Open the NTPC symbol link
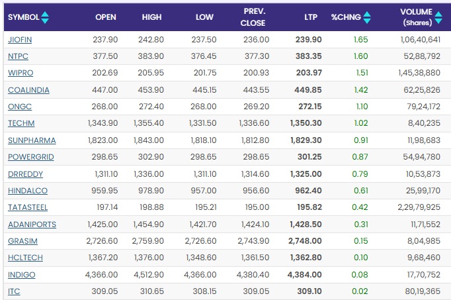The image size is (451, 300). click(x=19, y=56)
